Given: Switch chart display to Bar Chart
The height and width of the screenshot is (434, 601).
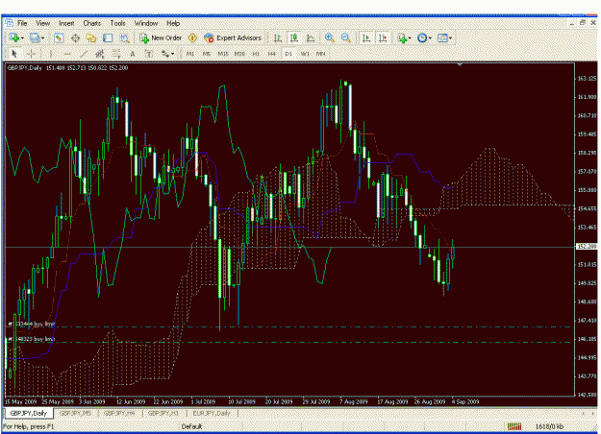Looking at the screenshot, I should [x=278, y=37].
